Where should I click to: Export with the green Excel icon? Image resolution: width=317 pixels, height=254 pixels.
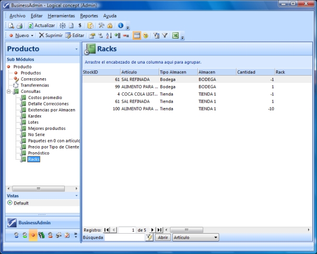175,35
